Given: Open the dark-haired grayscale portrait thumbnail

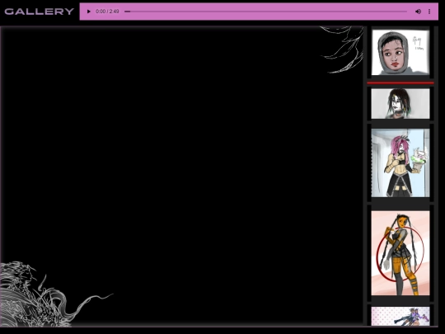Looking at the screenshot, I should (400, 104).
